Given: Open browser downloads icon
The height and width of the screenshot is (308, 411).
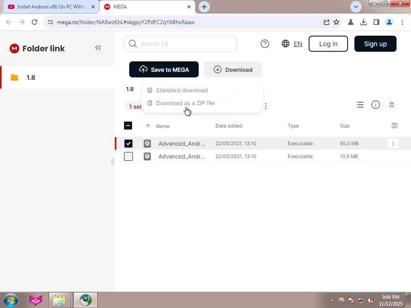Looking at the screenshot, I should click(364, 22).
